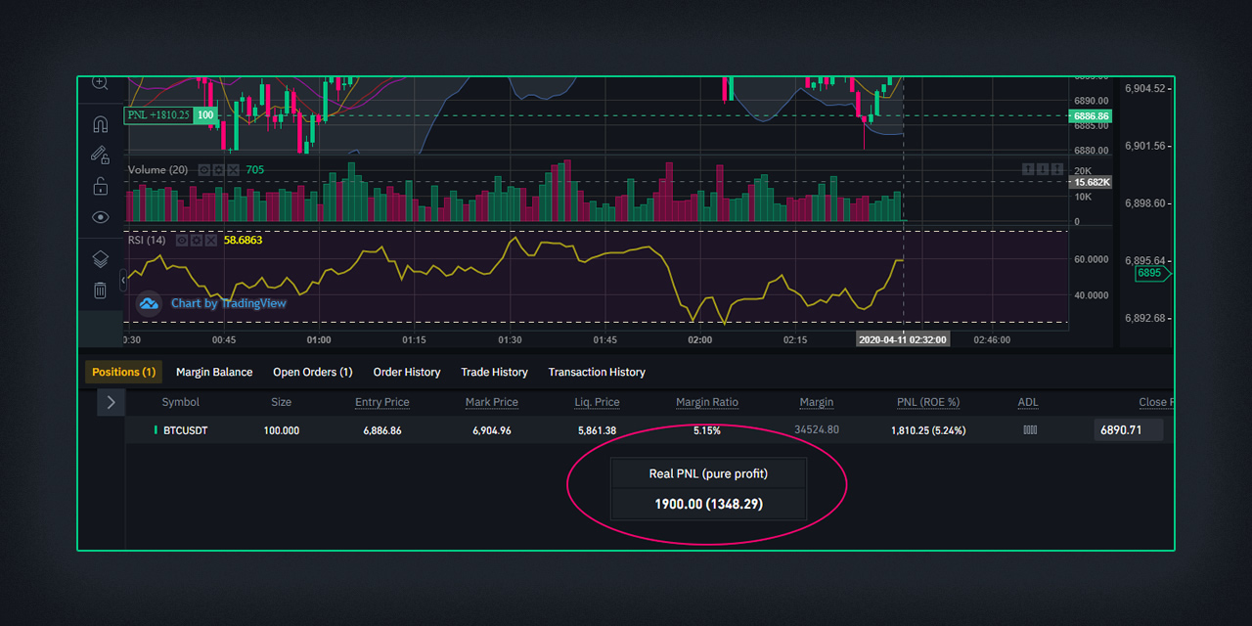Click the close price field showing 6890.71
1252x626 pixels.
pyautogui.click(x=1128, y=430)
